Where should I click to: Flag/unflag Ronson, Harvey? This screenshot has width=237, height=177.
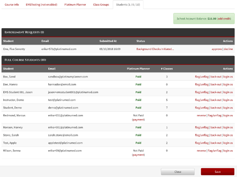pyautogui.click(x=202, y=127)
